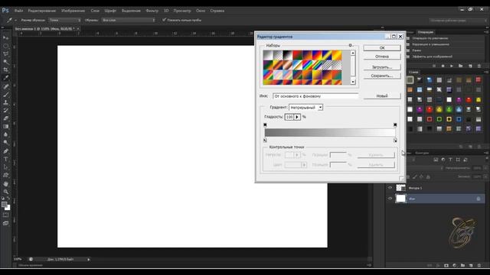
Task: Click the Загрузить... button
Action: (382, 67)
